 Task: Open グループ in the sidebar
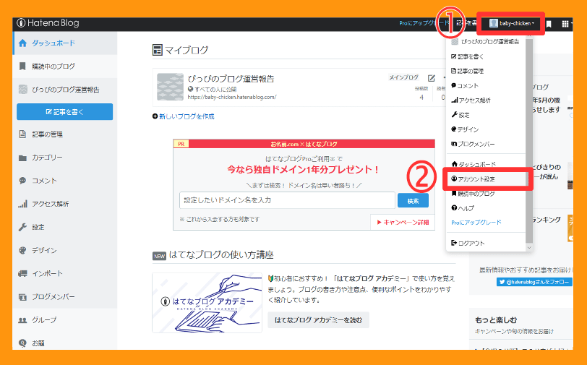pyautogui.click(x=65, y=319)
